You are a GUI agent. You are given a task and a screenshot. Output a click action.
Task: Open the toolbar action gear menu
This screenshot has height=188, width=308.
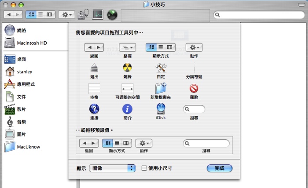pos(66,14)
